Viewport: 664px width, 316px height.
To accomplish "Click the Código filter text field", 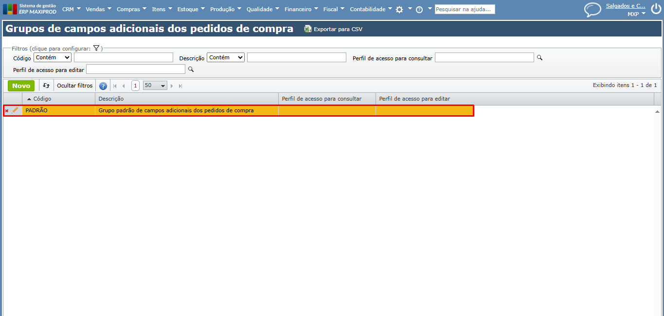I will pos(124,57).
